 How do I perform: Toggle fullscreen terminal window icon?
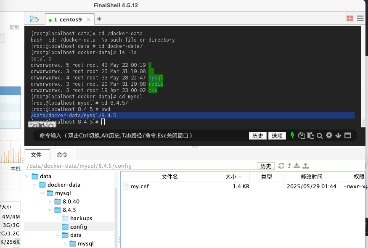coord(348,135)
